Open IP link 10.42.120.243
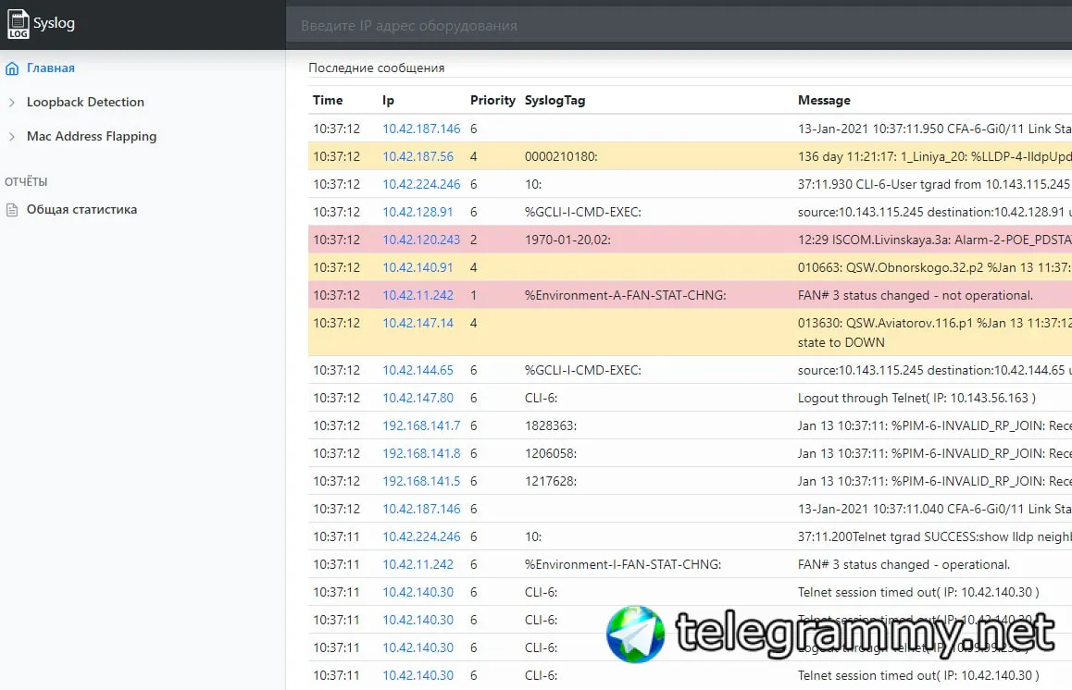The width and height of the screenshot is (1072, 690). [421, 240]
